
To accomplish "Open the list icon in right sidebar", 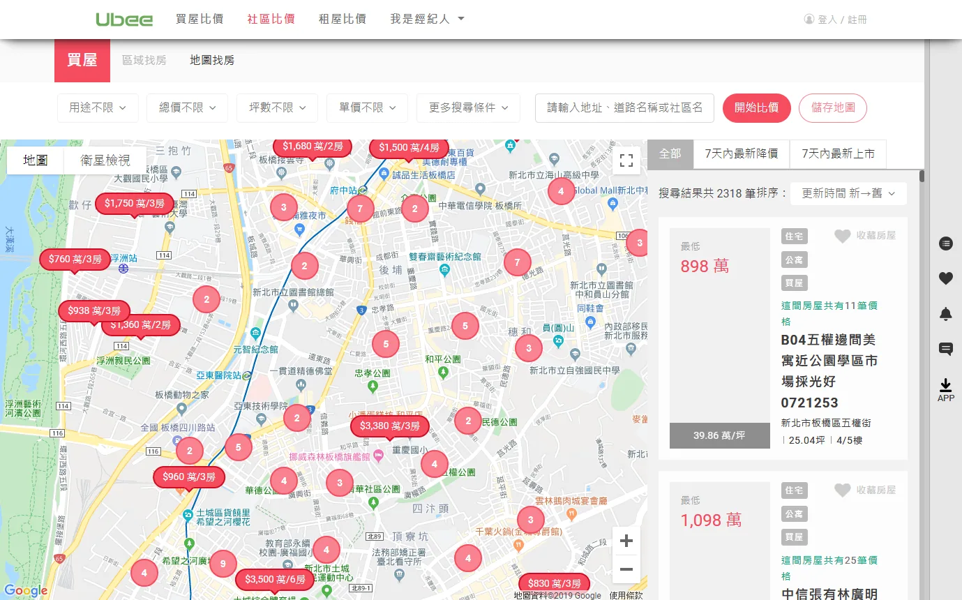I will pyautogui.click(x=946, y=243).
